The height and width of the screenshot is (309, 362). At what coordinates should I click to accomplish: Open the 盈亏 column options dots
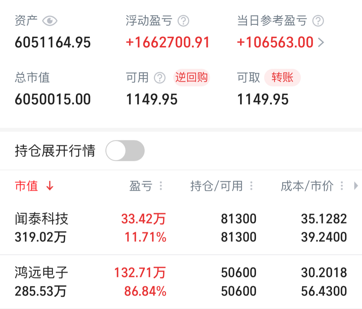tap(161, 186)
